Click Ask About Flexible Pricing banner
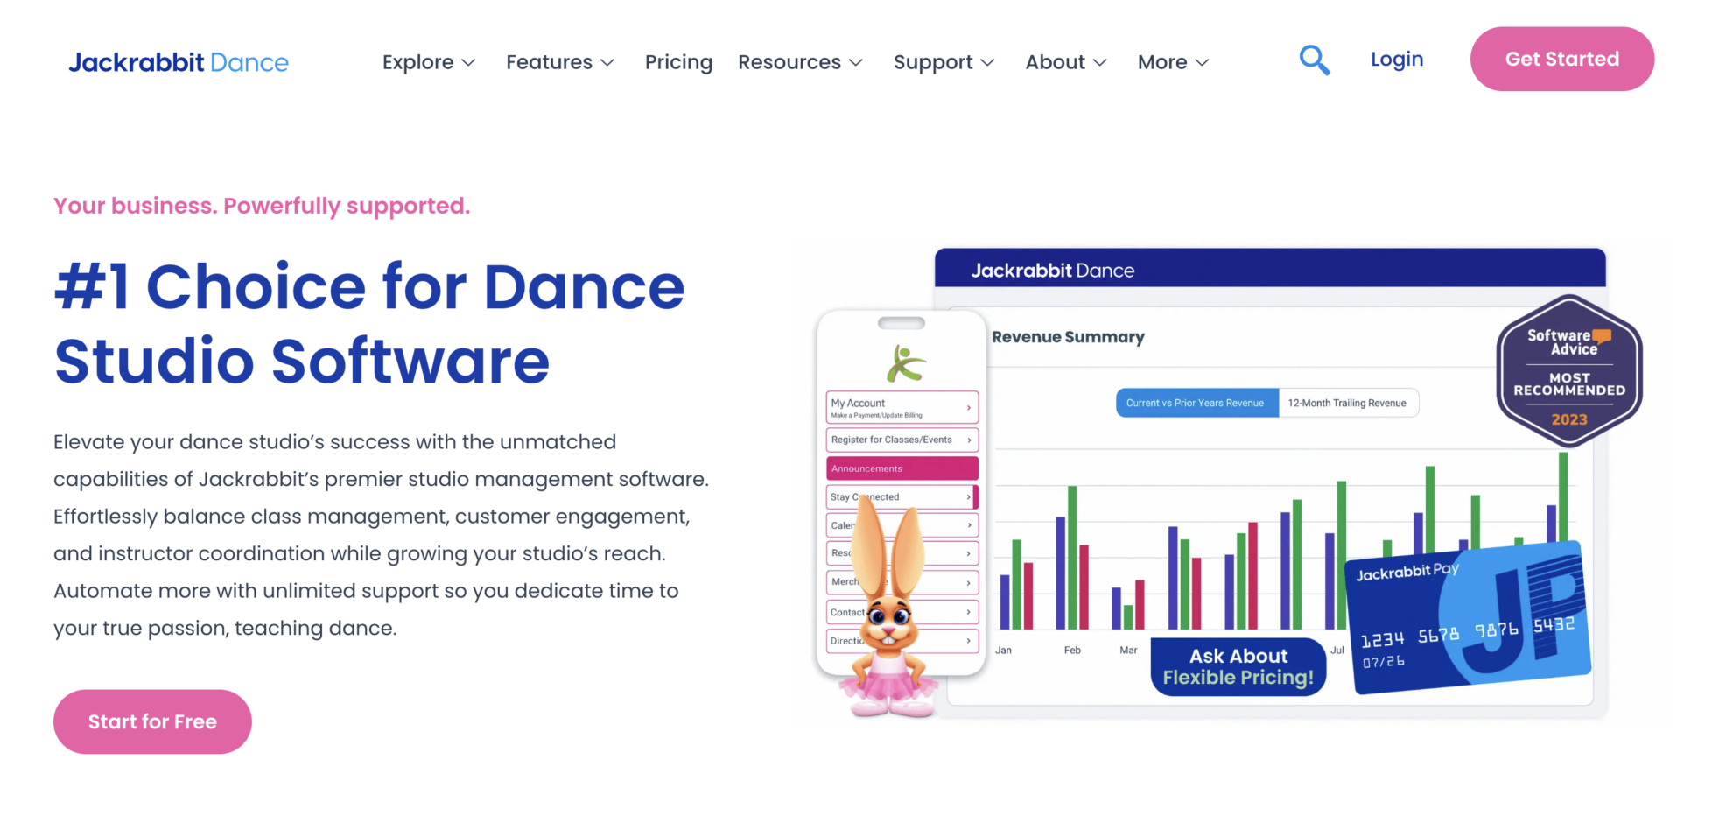This screenshot has width=1733, height=823. pyautogui.click(x=1238, y=666)
